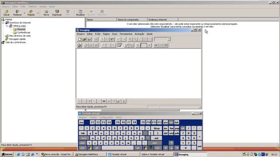Click the Thumbnails view icon in Imaging

point(161,45)
